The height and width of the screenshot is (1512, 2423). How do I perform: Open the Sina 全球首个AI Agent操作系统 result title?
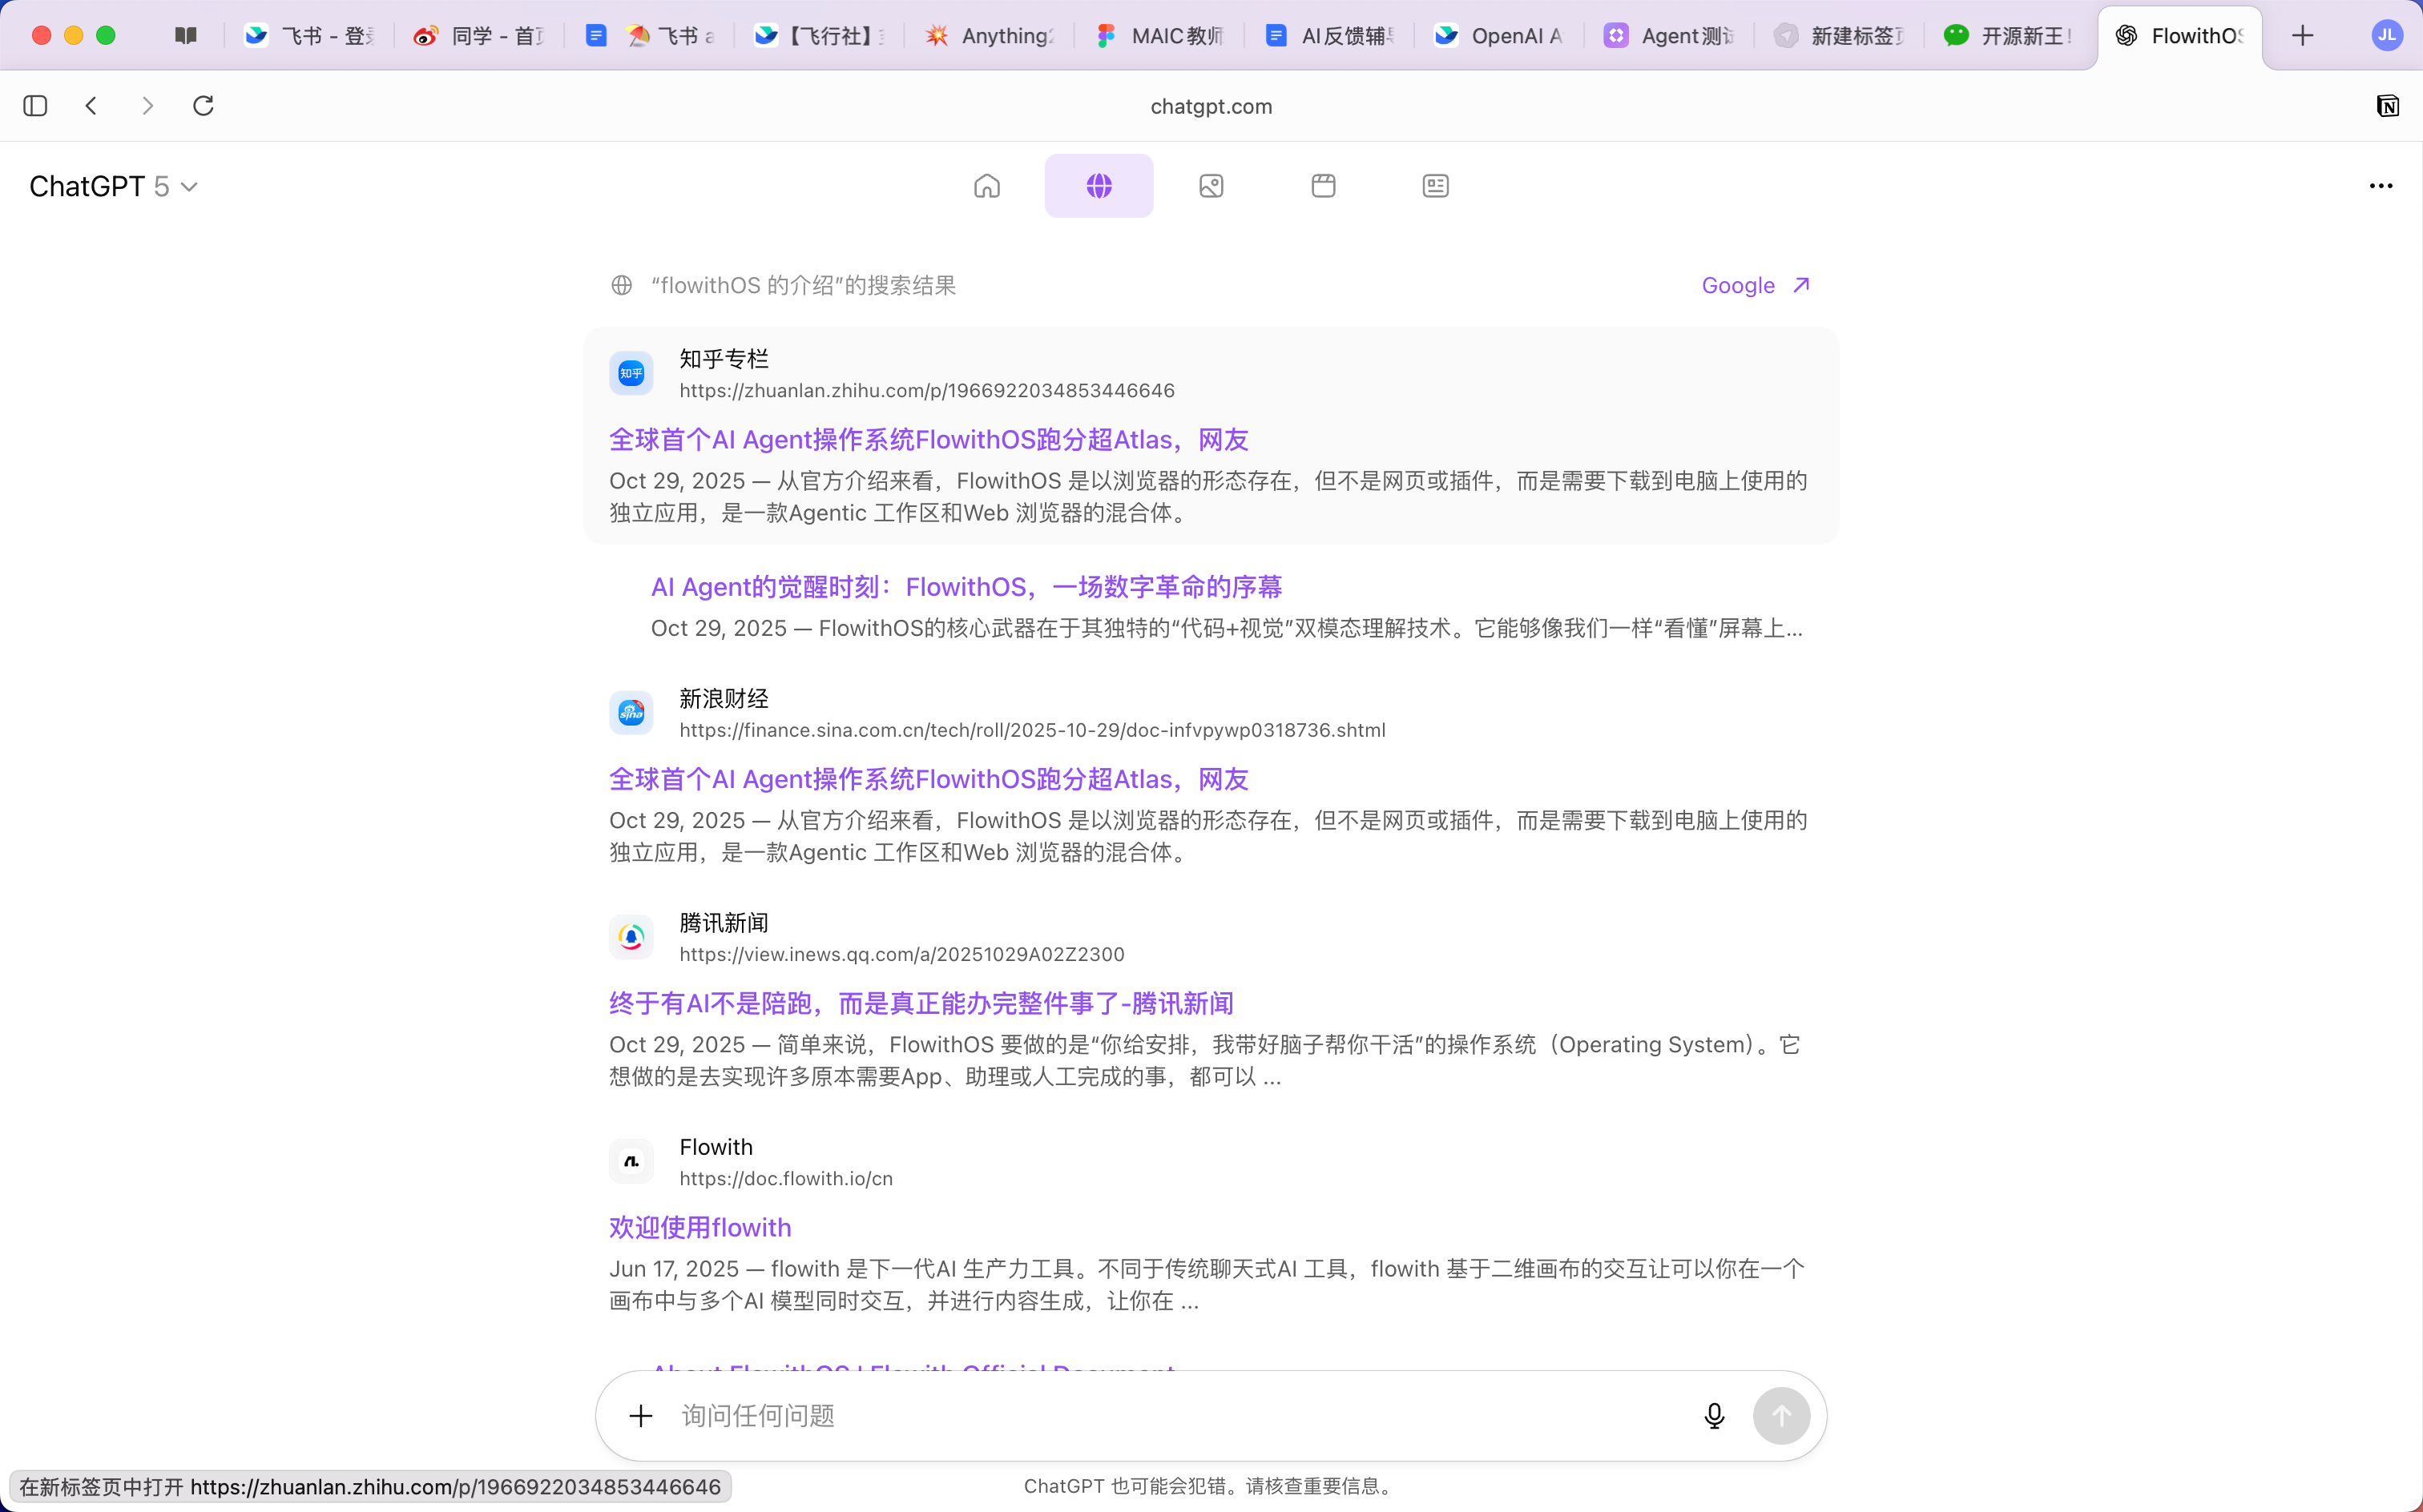[929, 779]
